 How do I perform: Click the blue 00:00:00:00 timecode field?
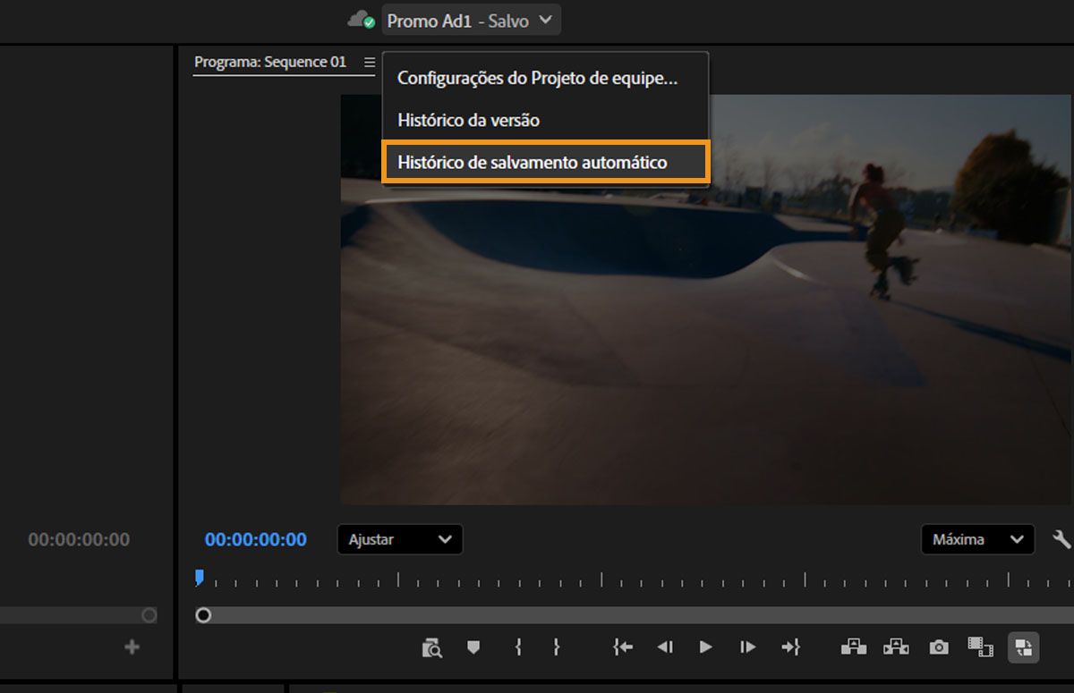(x=254, y=539)
